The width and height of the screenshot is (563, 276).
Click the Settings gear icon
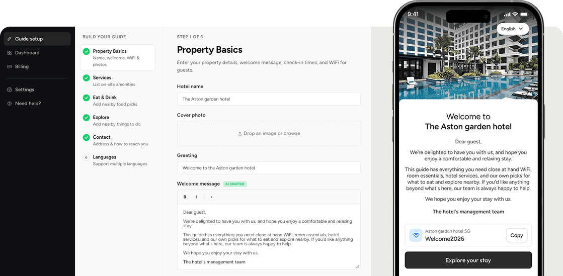[x=10, y=89]
